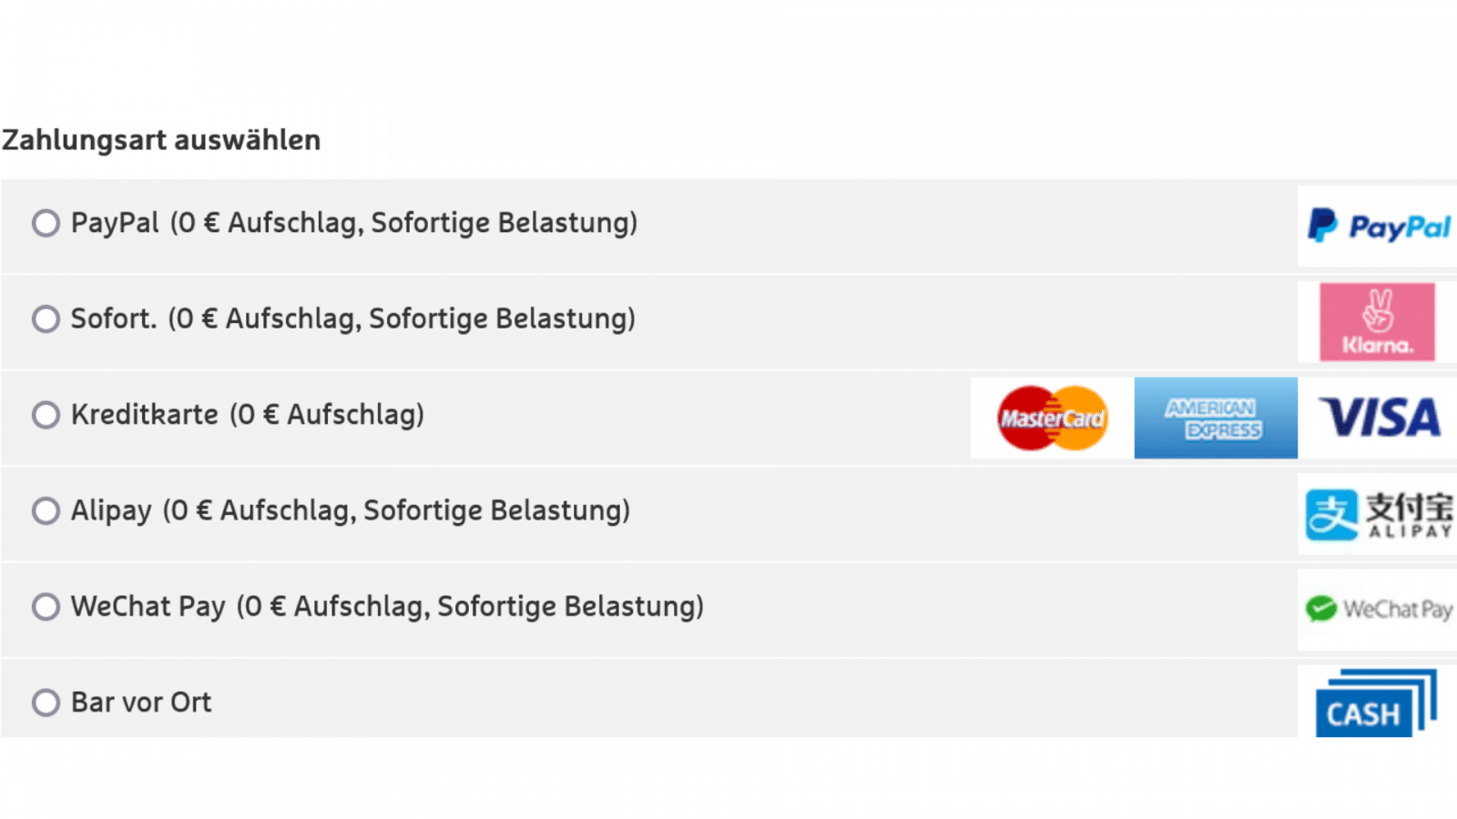Click the MasterCard logo
The image size is (1457, 819).
point(1053,419)
